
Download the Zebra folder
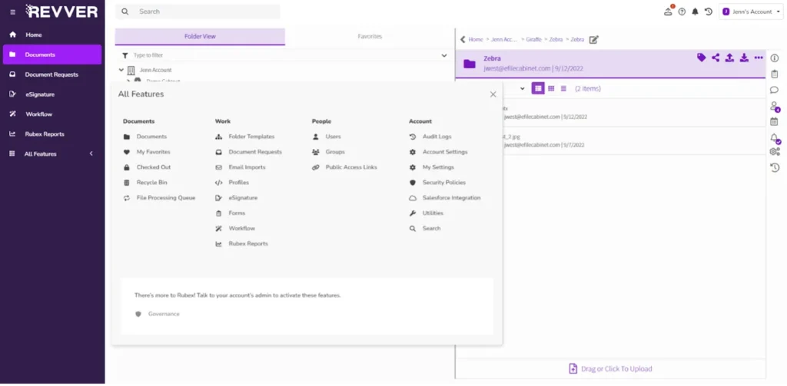point(744,58)
